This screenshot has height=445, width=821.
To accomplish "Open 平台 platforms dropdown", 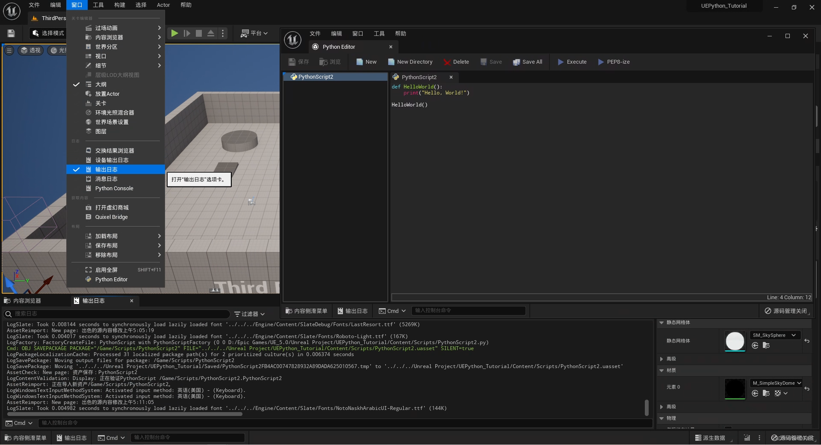I will click(254, 33).
